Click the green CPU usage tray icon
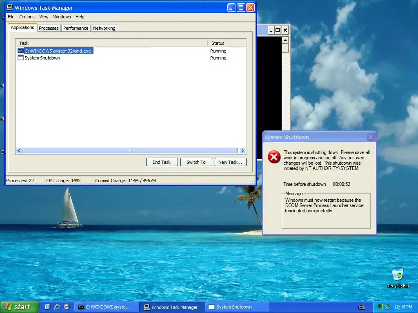Screen dimensions: 418x313 (x=380, y=307)
